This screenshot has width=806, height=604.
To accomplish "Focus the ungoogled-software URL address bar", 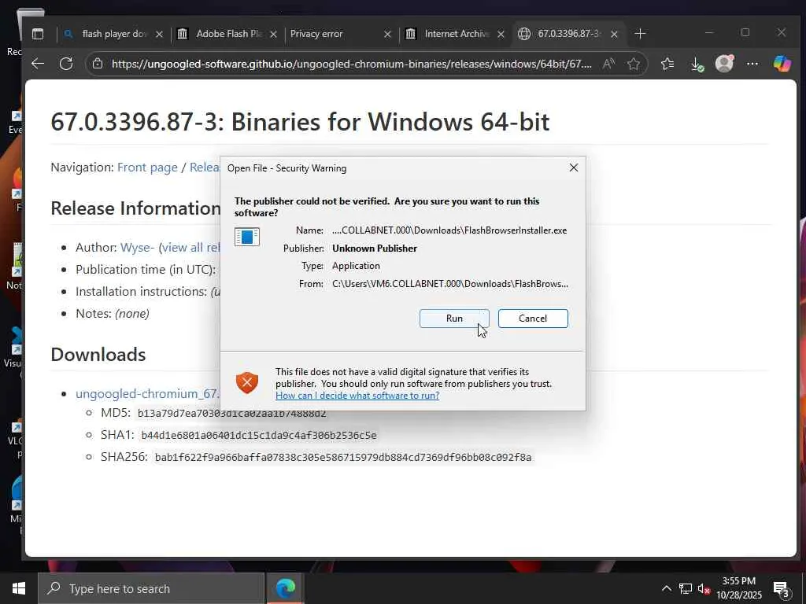I will coord(352,64).
